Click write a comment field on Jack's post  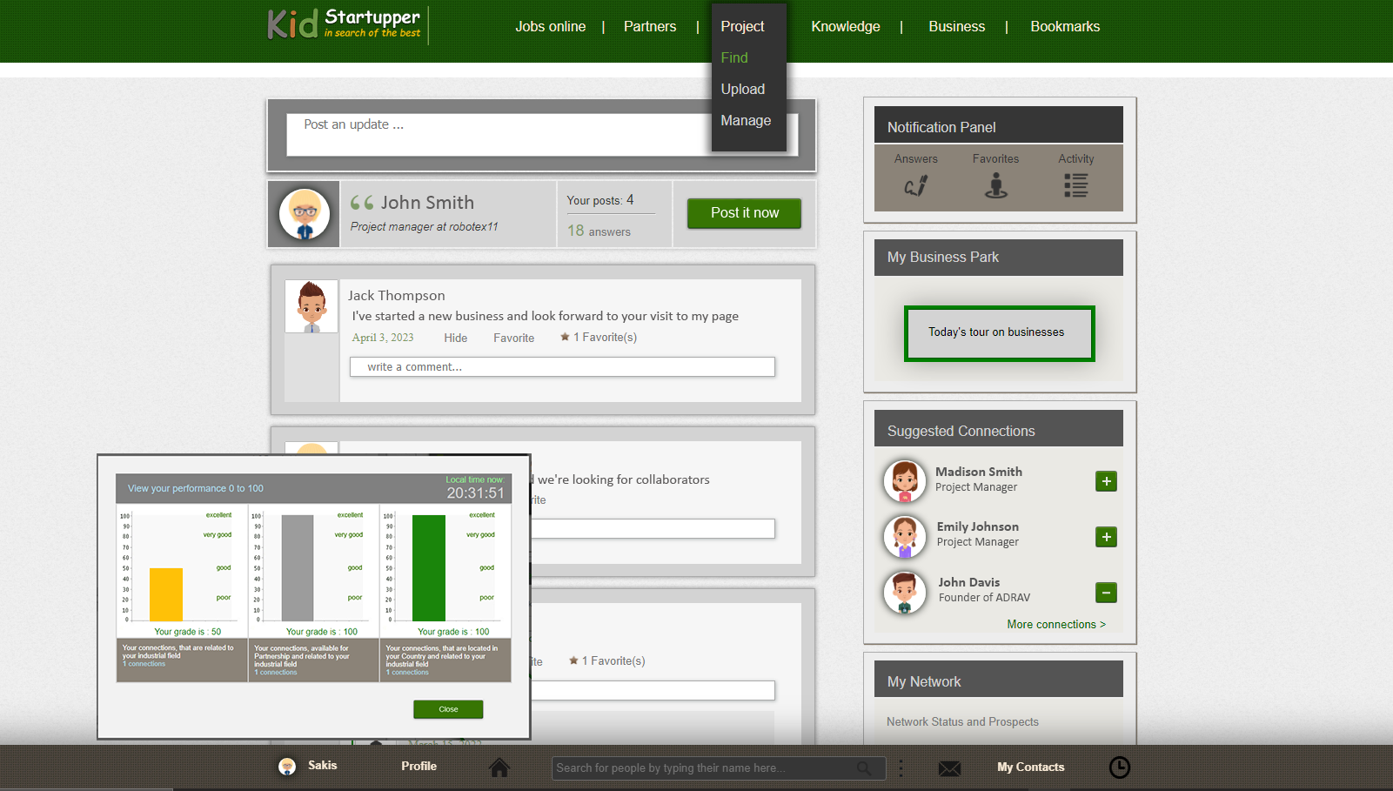point(562,367)
